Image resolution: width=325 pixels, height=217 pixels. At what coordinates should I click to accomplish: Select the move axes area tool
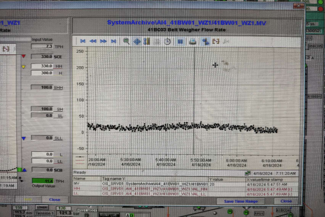point(147,41)
